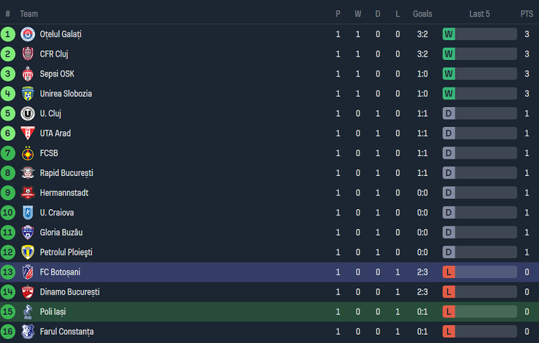Open the U. Craiova team link

pos(57,213)
